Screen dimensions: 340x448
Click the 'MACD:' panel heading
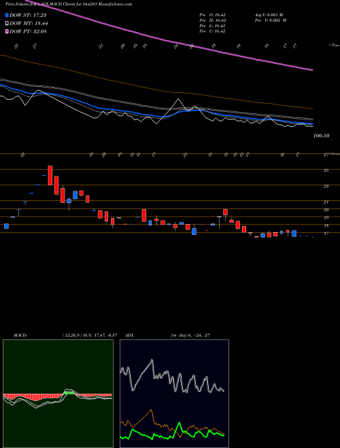pyautogui.click(x=20, y=335)
